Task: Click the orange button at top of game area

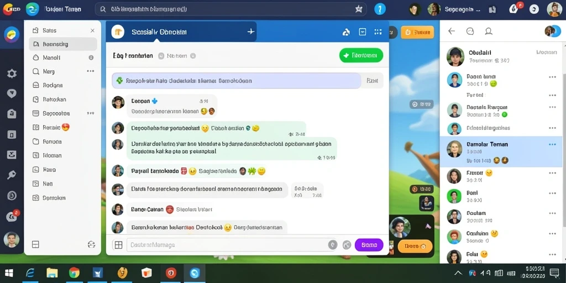Action: tap(417, 33)
